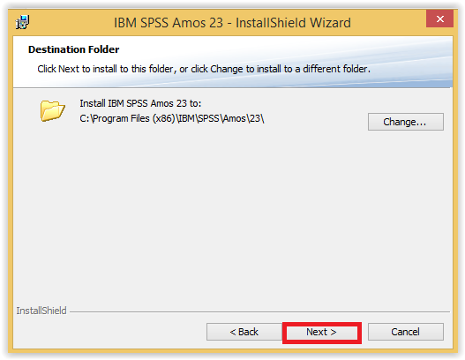Open the Change... folder dialog
Screen dimensions: 465x360
point(405,122)
